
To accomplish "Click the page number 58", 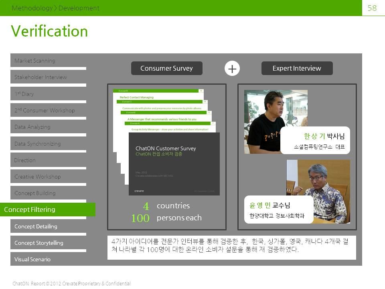I will (x=372, y=8).
